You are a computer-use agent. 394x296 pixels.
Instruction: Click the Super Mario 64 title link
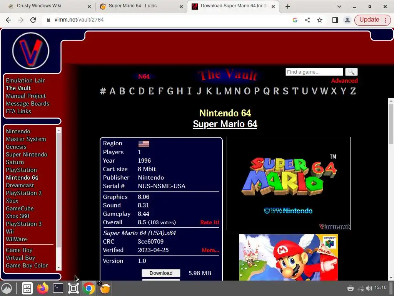click(225, 124)
